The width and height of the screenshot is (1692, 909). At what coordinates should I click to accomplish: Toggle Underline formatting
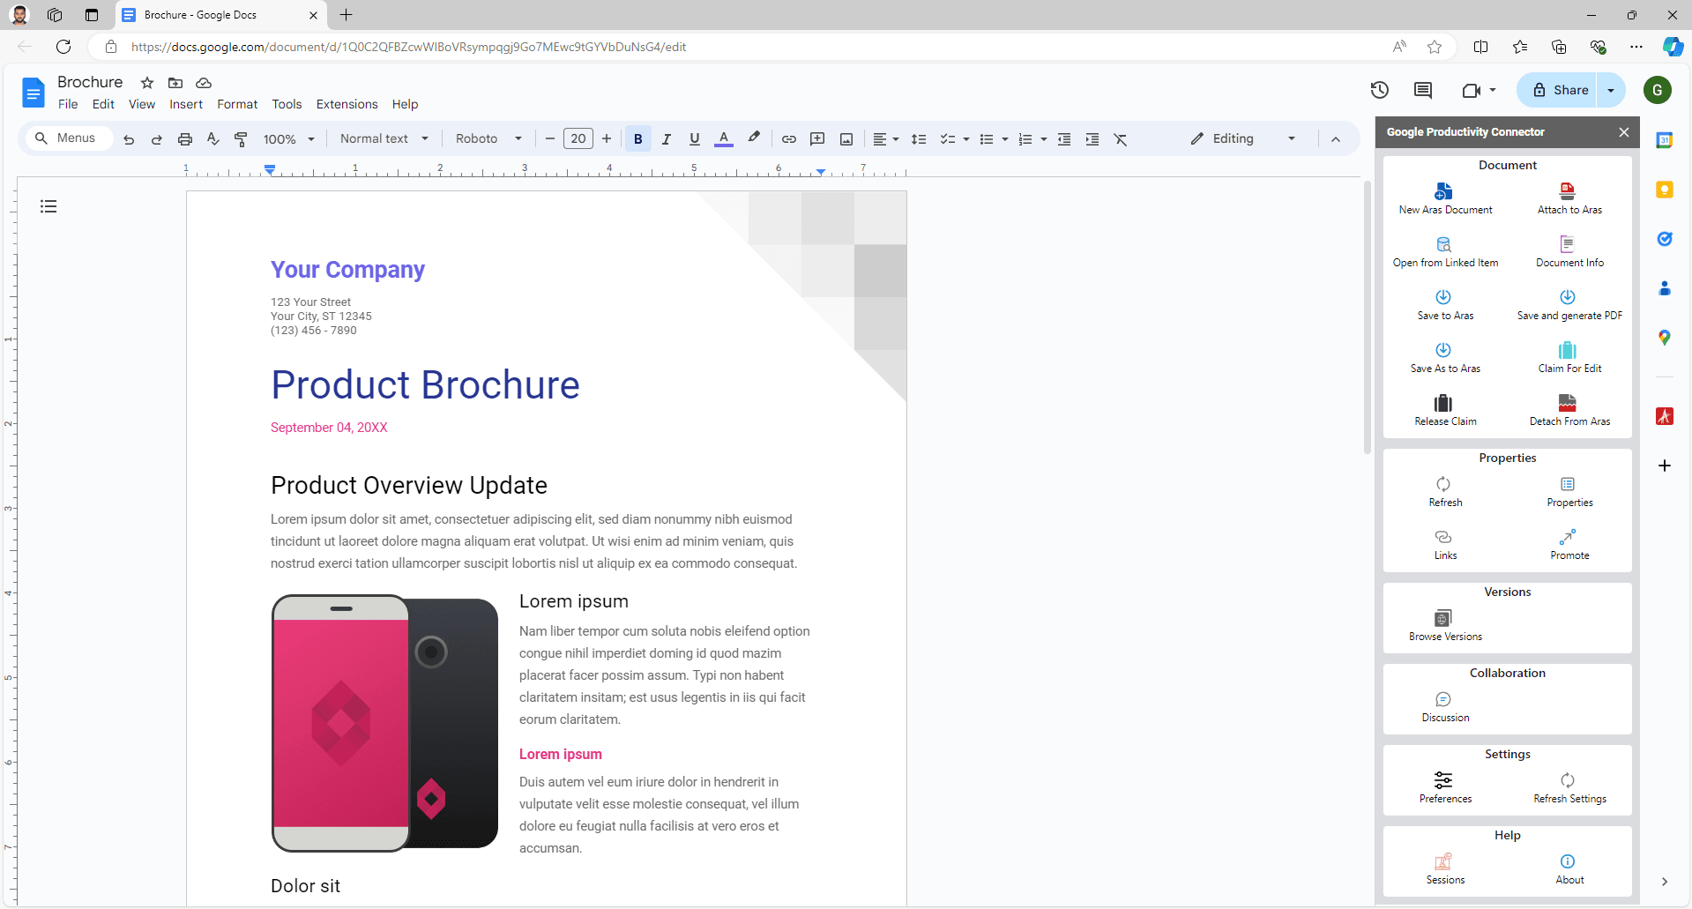click(x=695, y=139)
